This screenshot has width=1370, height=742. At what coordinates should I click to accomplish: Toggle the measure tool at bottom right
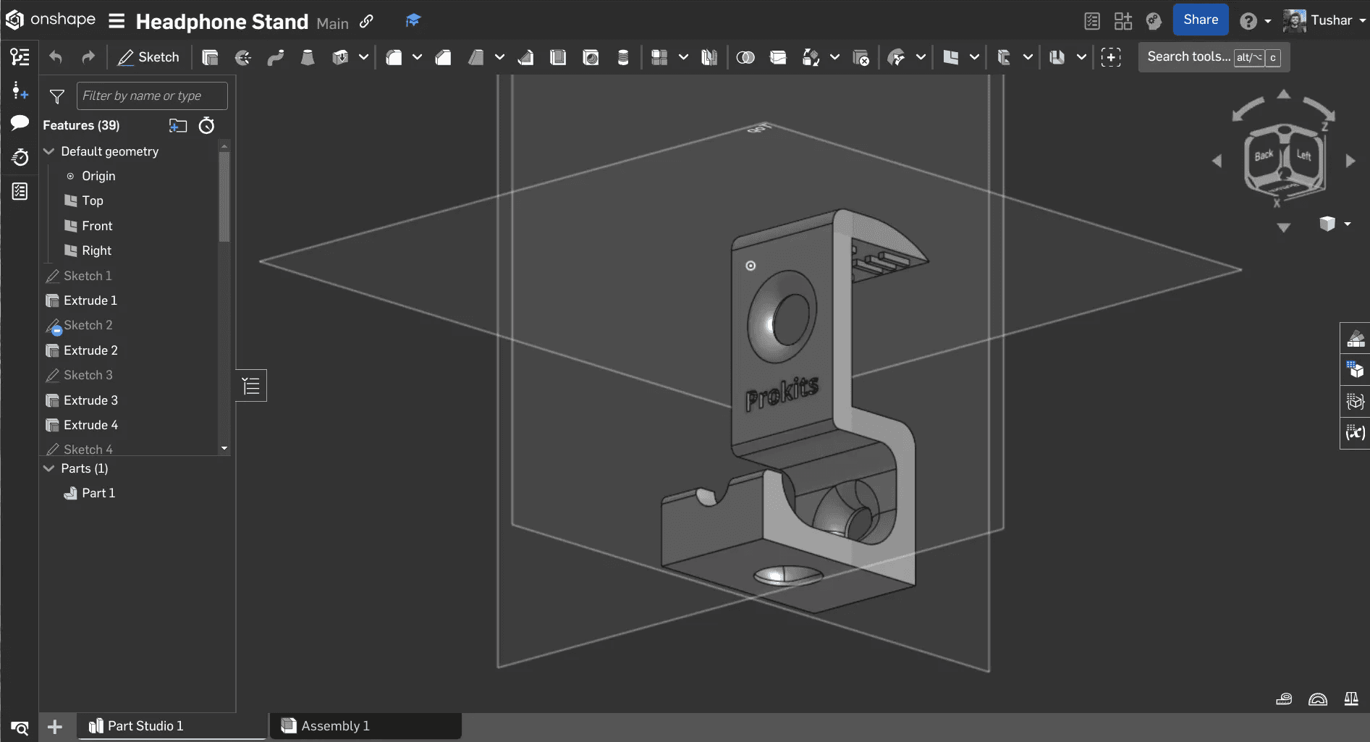1285,699
